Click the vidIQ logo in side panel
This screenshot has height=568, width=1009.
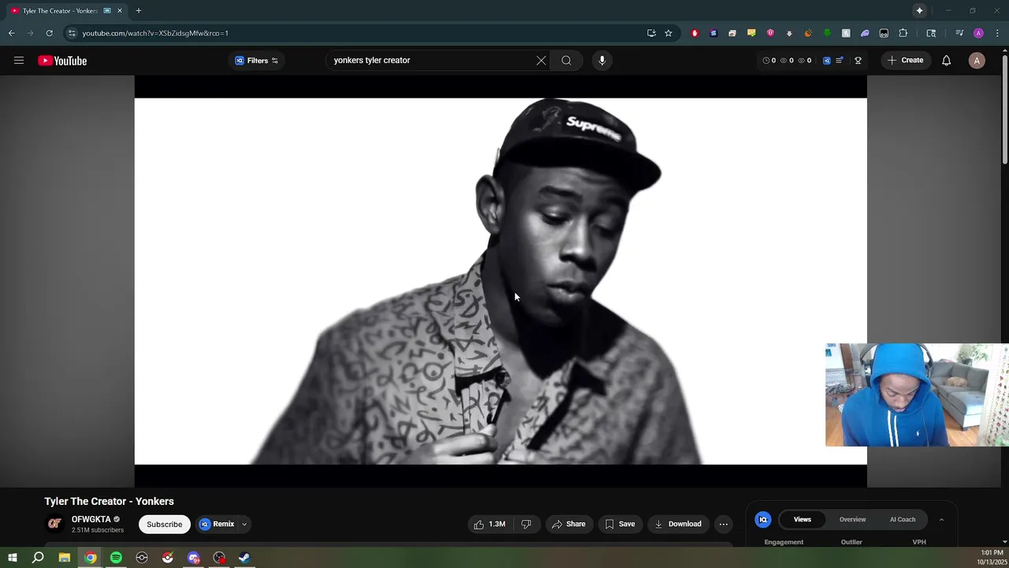coord(762,520)
